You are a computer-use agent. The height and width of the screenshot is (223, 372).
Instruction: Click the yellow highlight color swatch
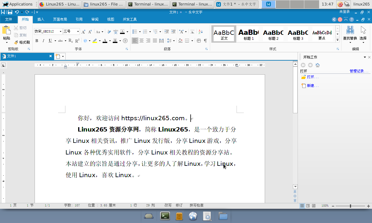[x=95, y=41]
